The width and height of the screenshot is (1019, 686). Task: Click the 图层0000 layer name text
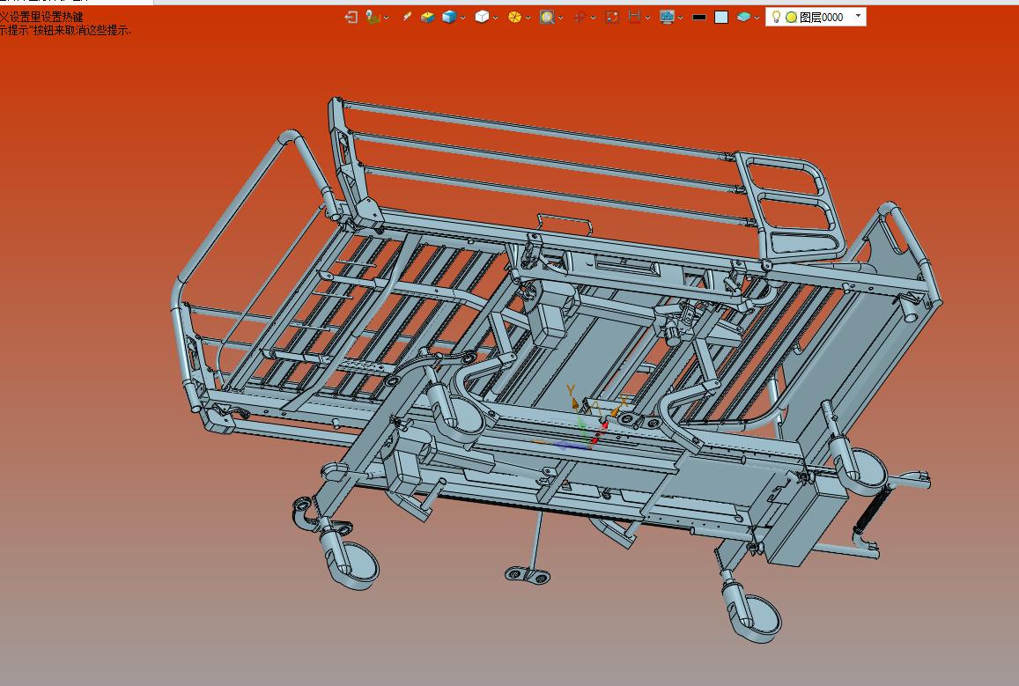tap(822, 18)
